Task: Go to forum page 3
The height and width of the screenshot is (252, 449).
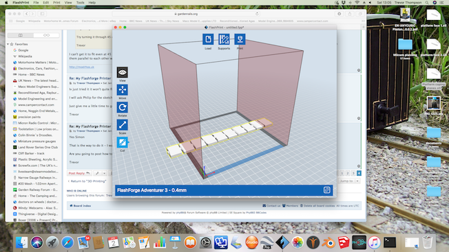Action: coord(353,173)
